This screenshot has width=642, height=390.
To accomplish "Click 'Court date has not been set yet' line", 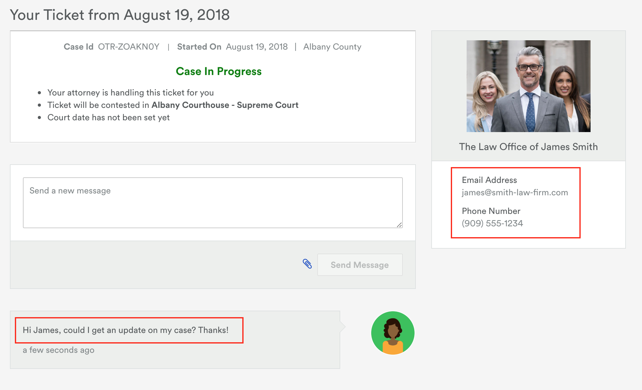I will pyautogui.click(x=108, y=117).
